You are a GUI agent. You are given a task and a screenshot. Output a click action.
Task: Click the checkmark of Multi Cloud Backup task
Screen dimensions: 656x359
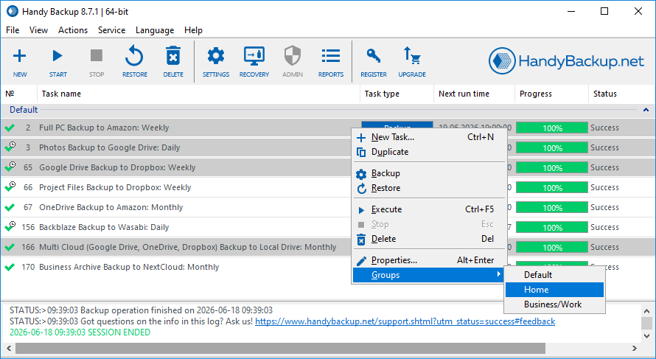[10, 247]
